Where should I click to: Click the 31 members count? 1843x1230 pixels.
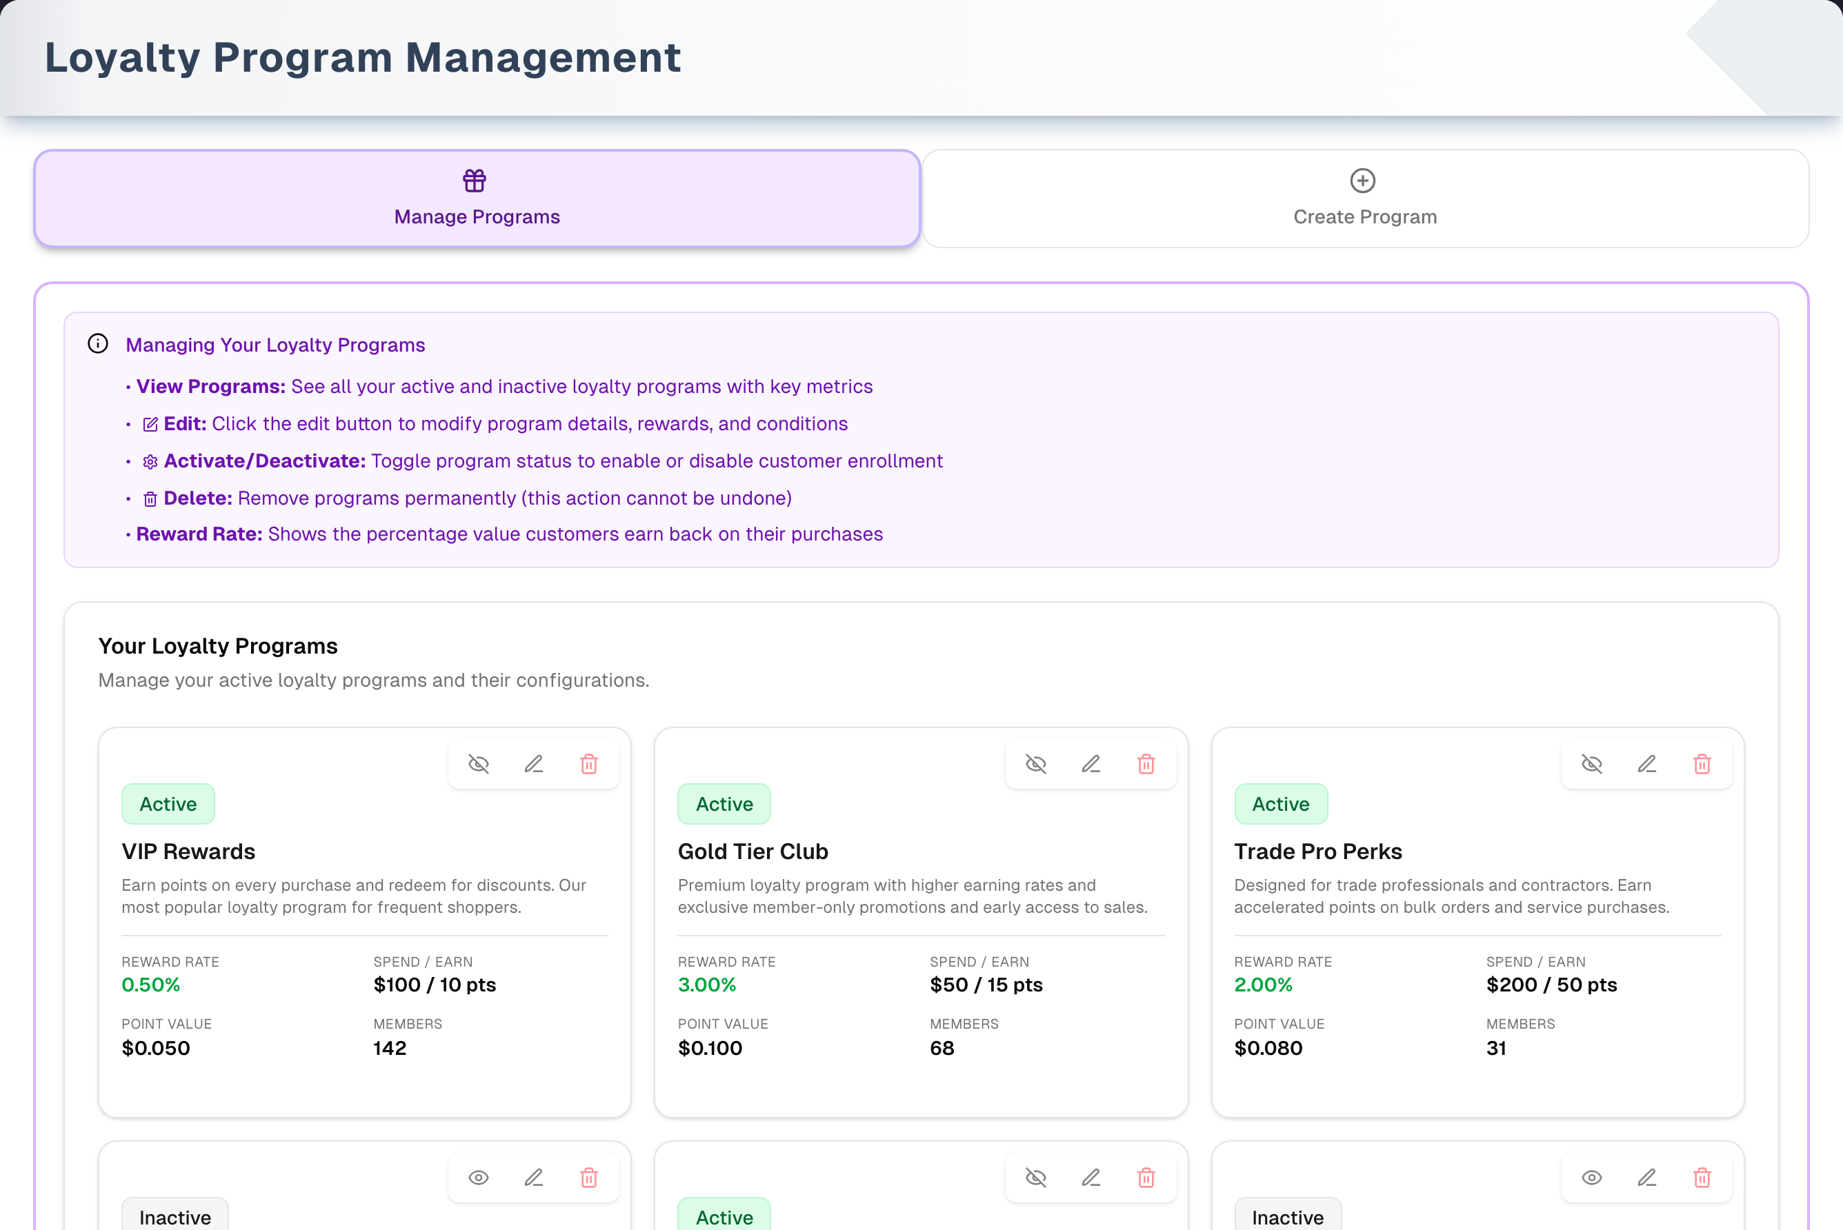pos(1496,1048)
